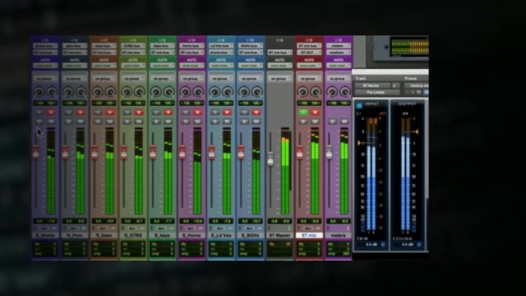
Task: Select the S_Perc track name
Action: pyautogui.click(x=75, y=235)
